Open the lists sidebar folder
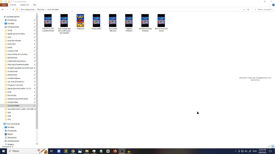This screenshot has width=275, height=154. pyautogui.click(x=9, y=113)
